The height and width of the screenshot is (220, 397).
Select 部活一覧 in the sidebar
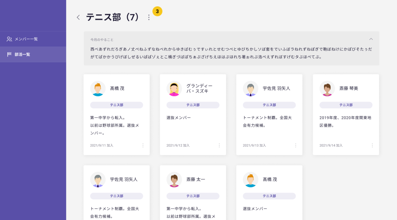(x=22, y=55)
